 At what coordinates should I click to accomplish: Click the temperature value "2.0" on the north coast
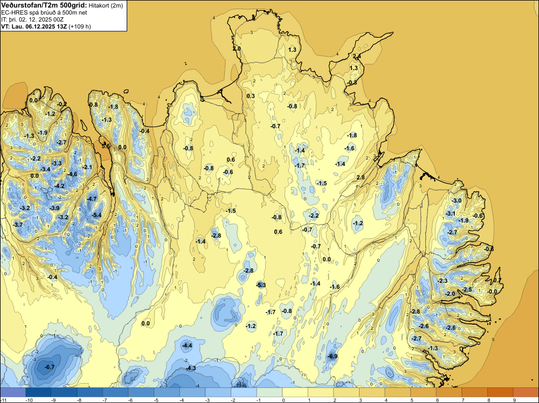click(x=237, y=49)
